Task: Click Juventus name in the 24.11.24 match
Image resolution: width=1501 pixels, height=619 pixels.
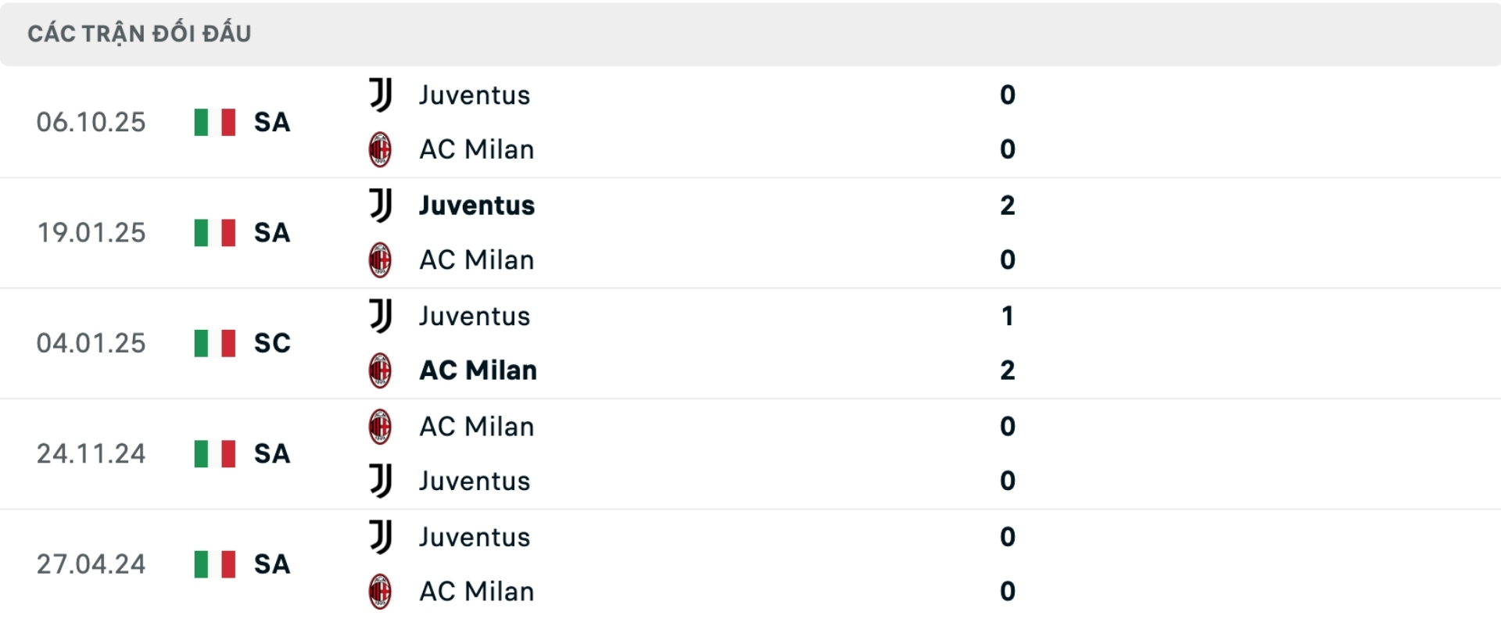Action: (475, 481)
